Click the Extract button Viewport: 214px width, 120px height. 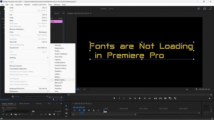tap(160, 98)
